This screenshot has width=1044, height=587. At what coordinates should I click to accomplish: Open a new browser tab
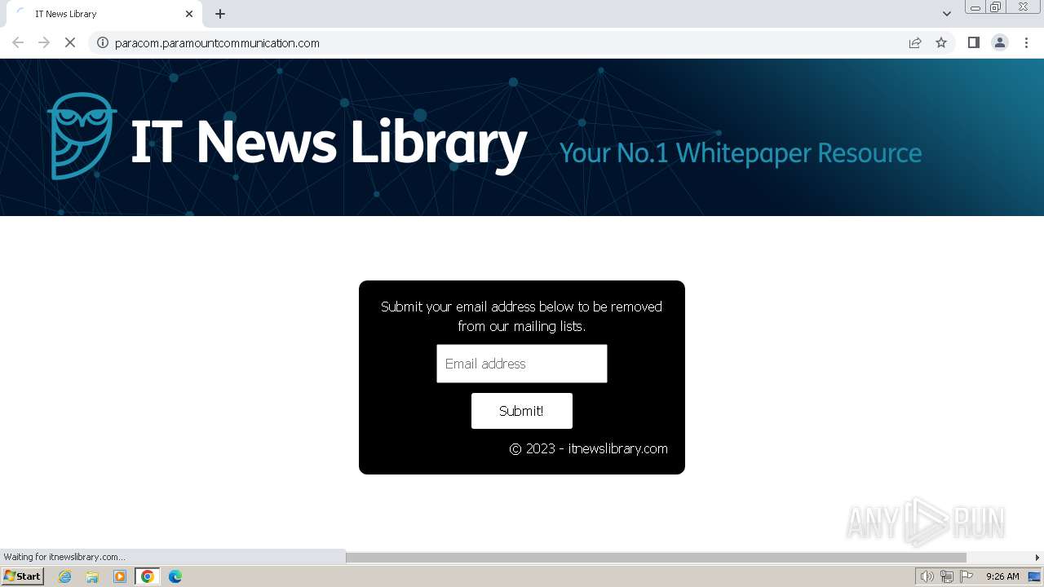tap(220, 14)
